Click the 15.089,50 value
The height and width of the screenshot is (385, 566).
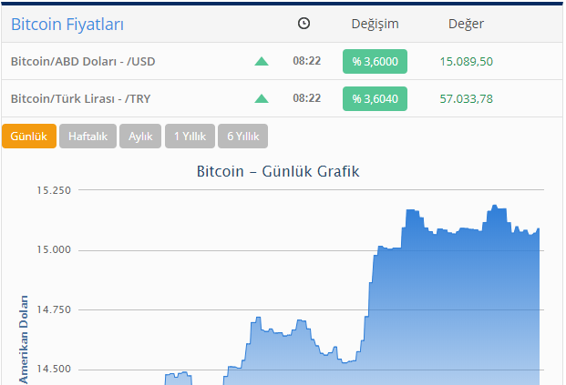click(466, 62)
